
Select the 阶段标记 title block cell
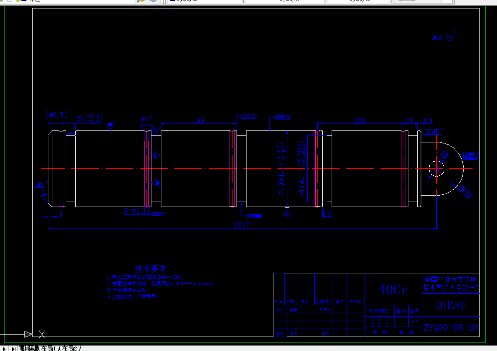point(379,311)
